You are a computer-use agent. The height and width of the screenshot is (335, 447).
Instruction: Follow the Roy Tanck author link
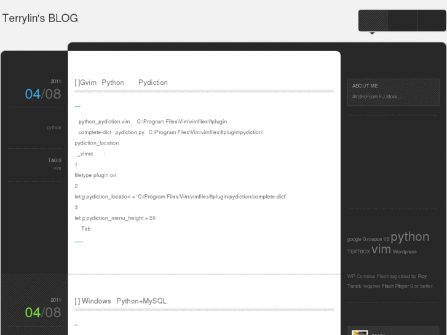387,281
